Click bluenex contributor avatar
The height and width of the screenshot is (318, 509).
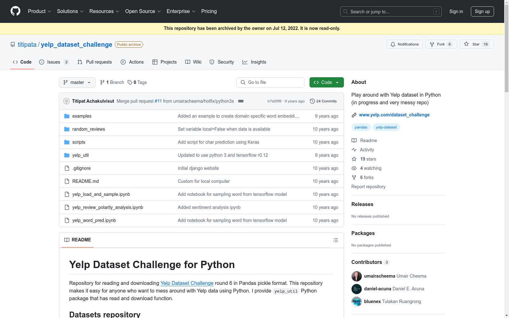pos(357,301)
